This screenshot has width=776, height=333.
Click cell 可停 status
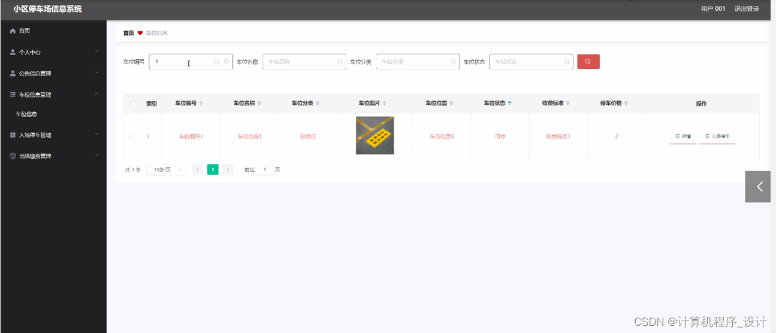(x=500, y=137)
